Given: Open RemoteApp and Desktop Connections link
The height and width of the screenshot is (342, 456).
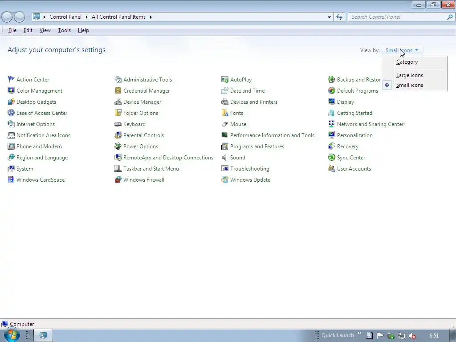Looking at the screenshot, I should tap(168, 157).
